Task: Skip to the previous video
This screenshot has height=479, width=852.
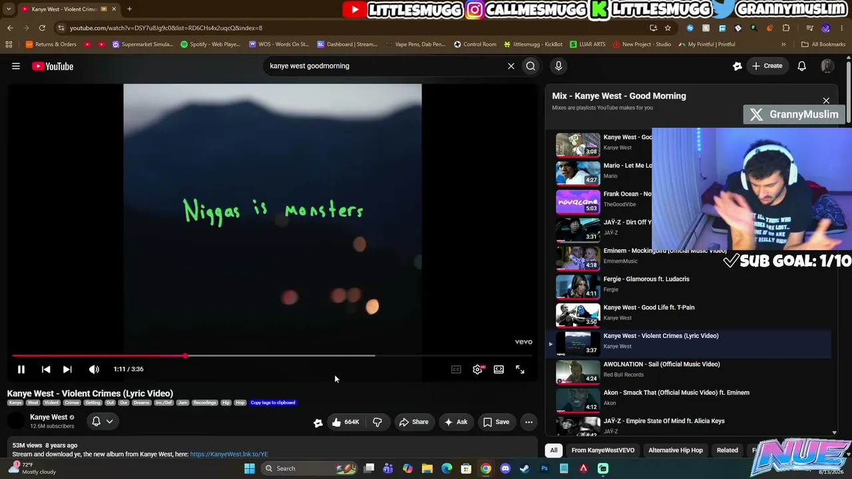Action: (x=46, y=369)
